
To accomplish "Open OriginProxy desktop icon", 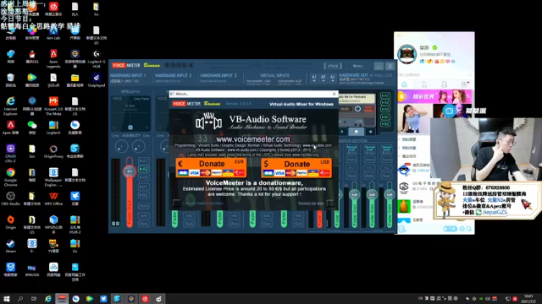I will pyautogui.click(x=53, y=152).
